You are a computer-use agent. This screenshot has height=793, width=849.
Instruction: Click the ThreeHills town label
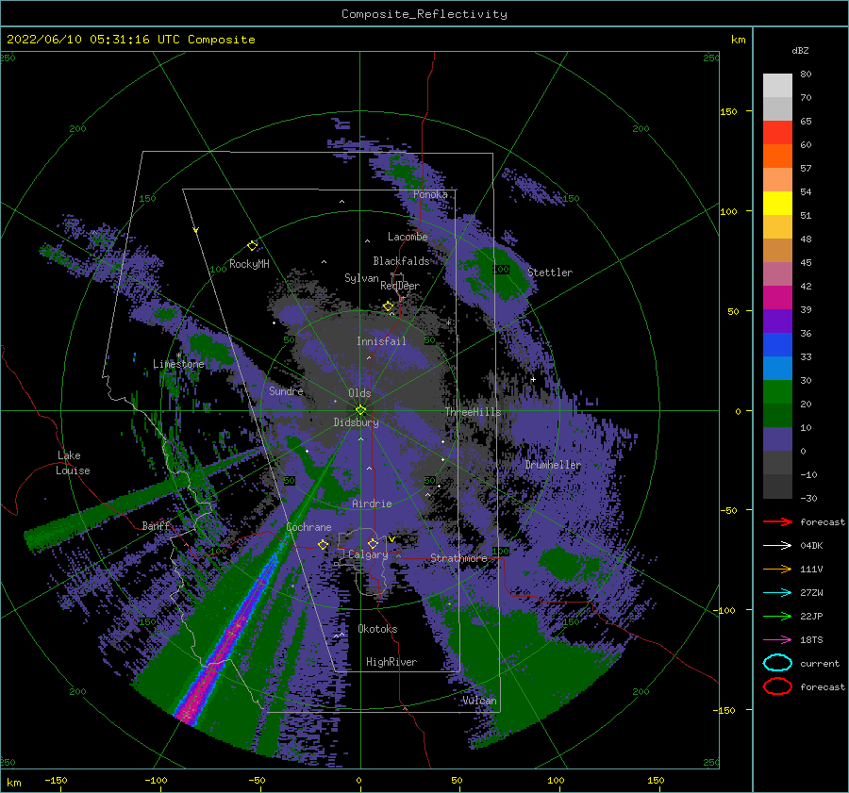(x=474, y=412)
